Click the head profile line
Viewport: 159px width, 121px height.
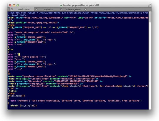pyautogui.click(x=34, y=23)
